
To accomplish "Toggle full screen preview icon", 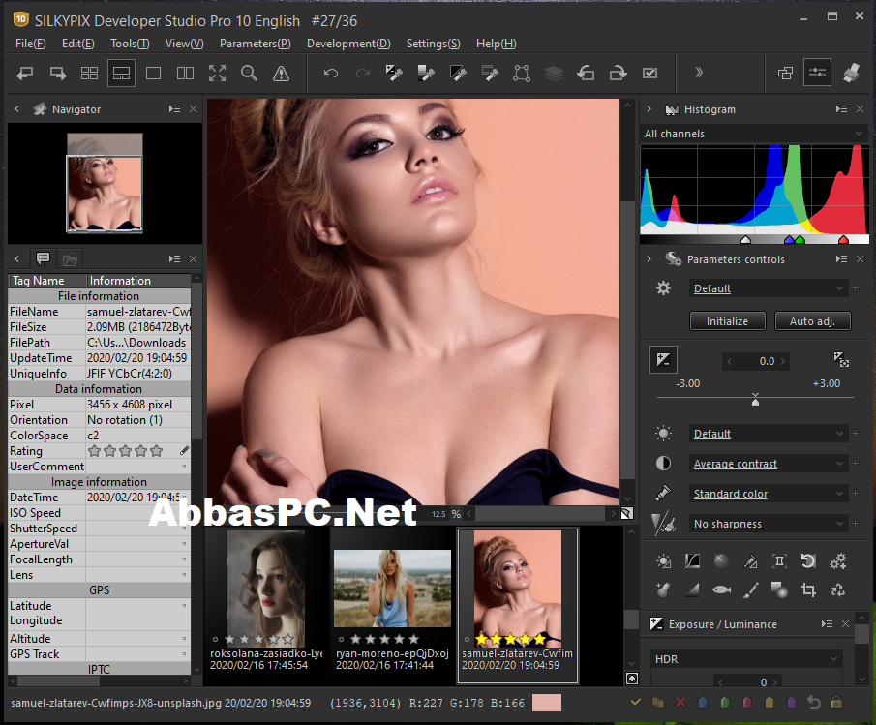I will [218, 74].
